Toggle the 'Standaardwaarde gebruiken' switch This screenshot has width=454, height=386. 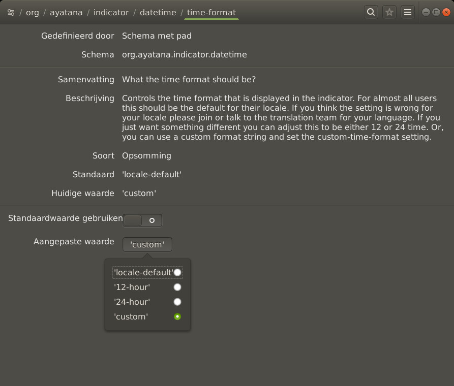tap(142, 220)
